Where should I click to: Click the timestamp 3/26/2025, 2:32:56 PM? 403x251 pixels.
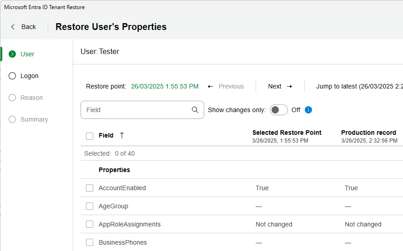pyautogui.click(x=369, y=141)
